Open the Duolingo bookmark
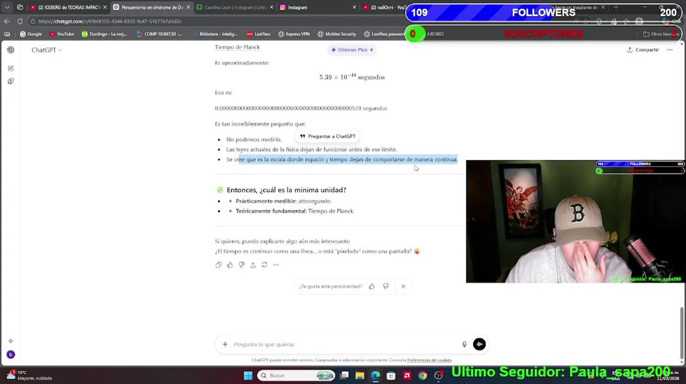The height and width of the screenshot is (384, 686). pos(104,34)
